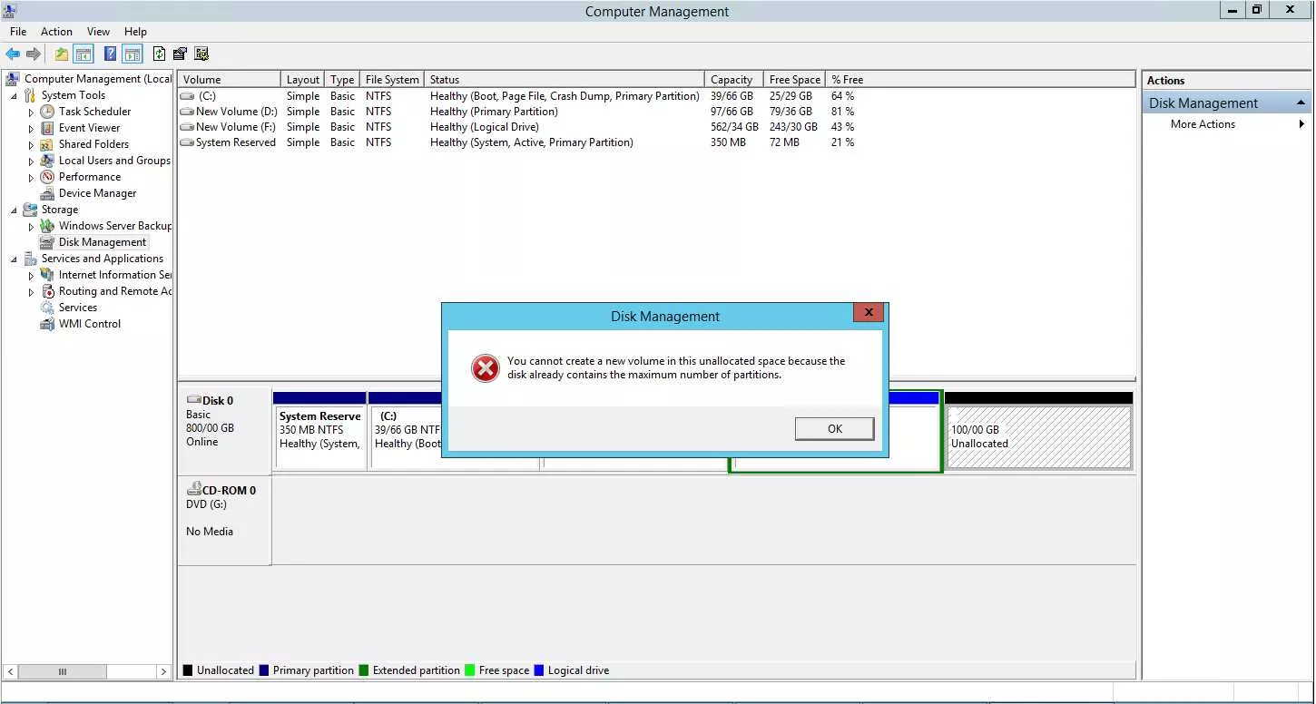Open the View menu

[98, 32]
